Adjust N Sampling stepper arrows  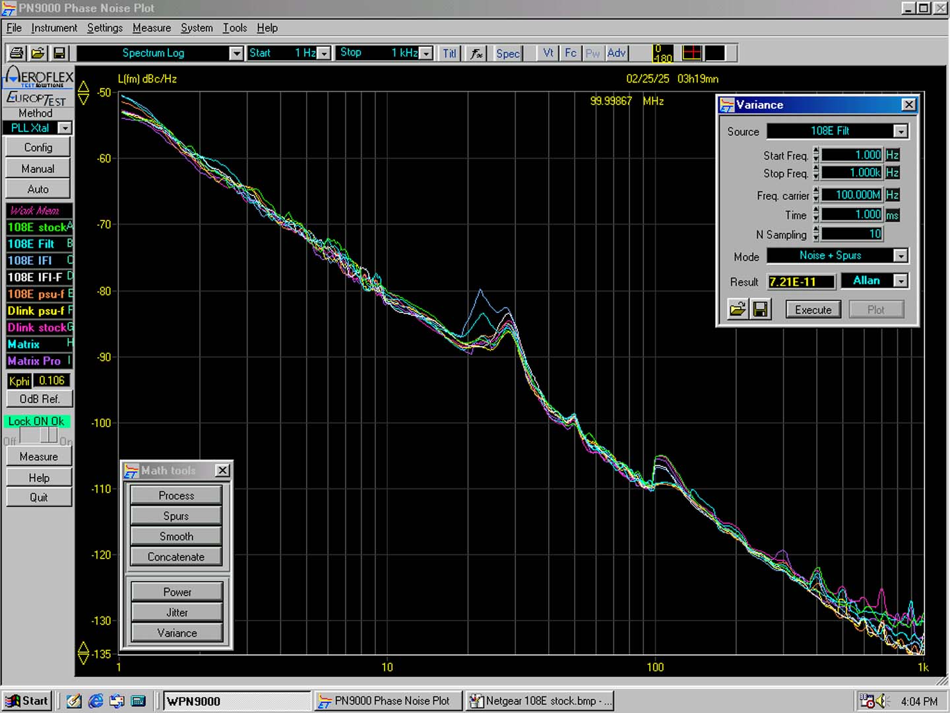tap(816, 234)
